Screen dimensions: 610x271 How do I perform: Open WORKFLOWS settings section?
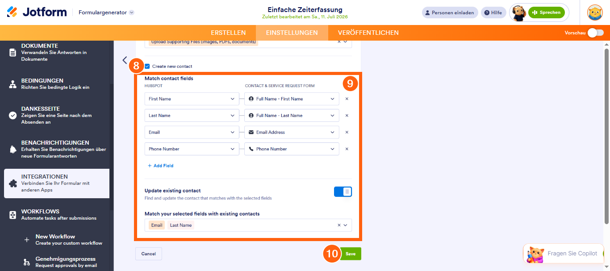57,215
